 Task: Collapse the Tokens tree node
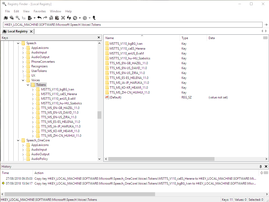[x=28, y=85]
